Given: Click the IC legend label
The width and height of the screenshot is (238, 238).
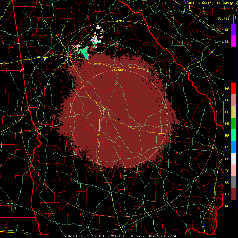Looking at the screenshot, I should click(x=227, y=171).
